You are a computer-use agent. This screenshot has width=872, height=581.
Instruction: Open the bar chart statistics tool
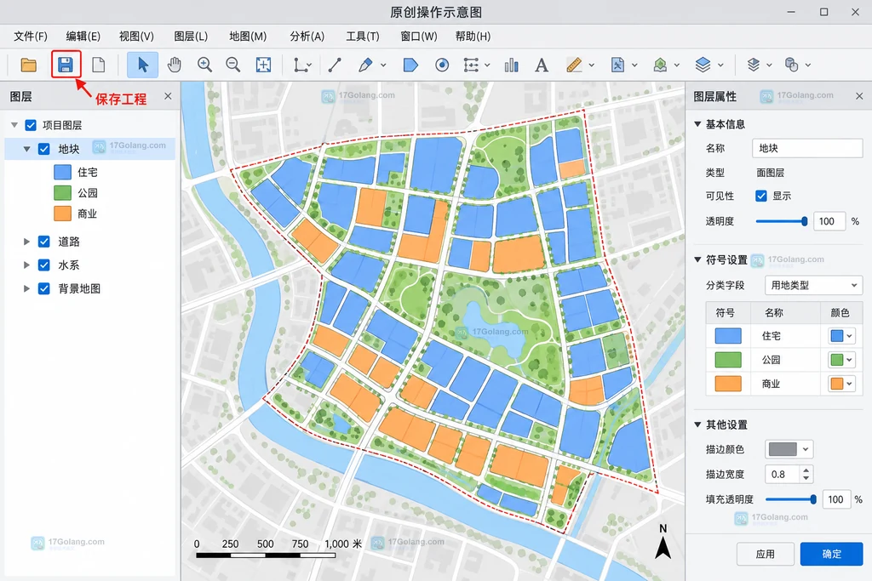click(511, 65)
